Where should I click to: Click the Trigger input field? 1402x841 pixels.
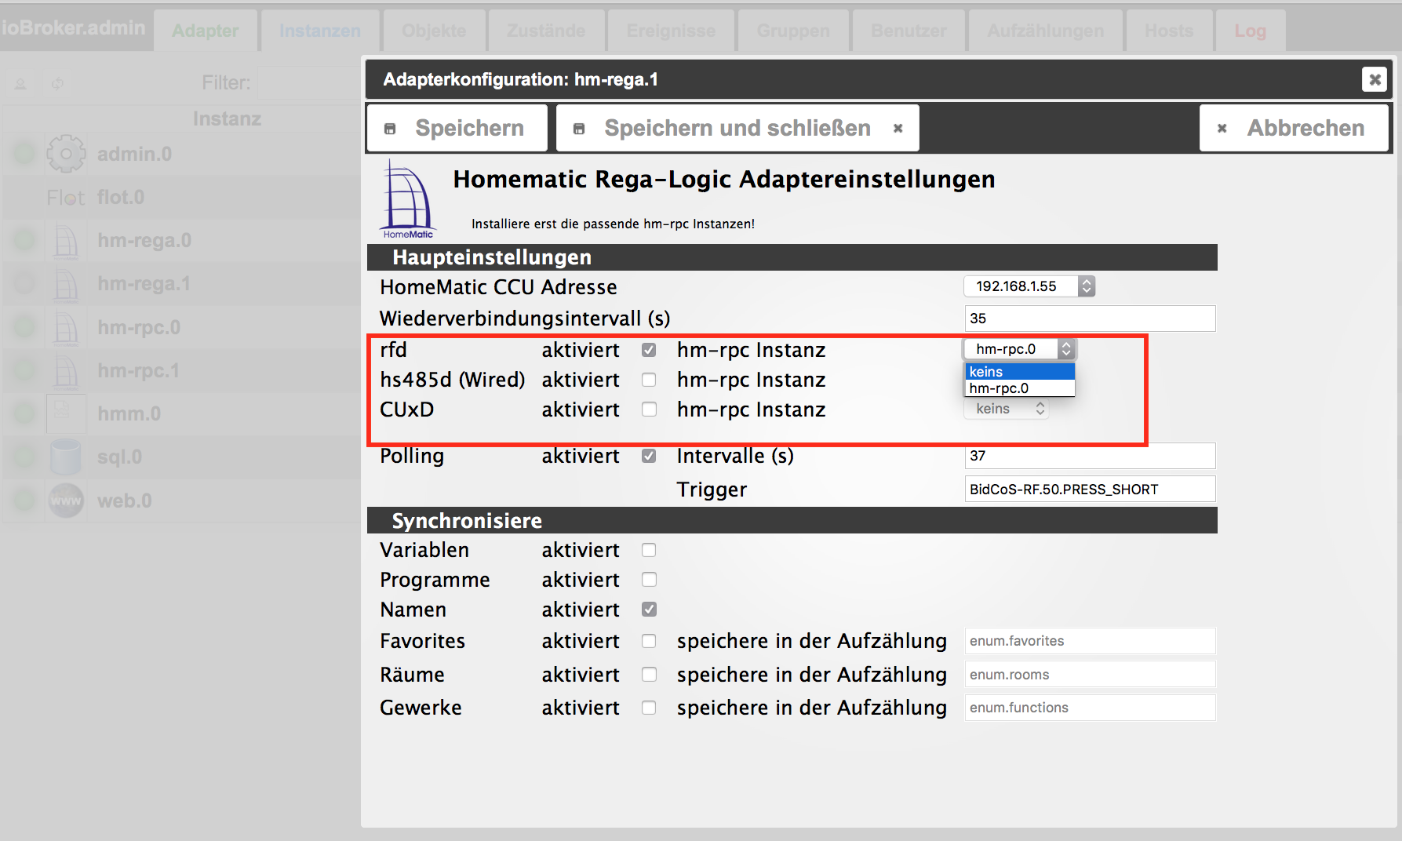1090,489
